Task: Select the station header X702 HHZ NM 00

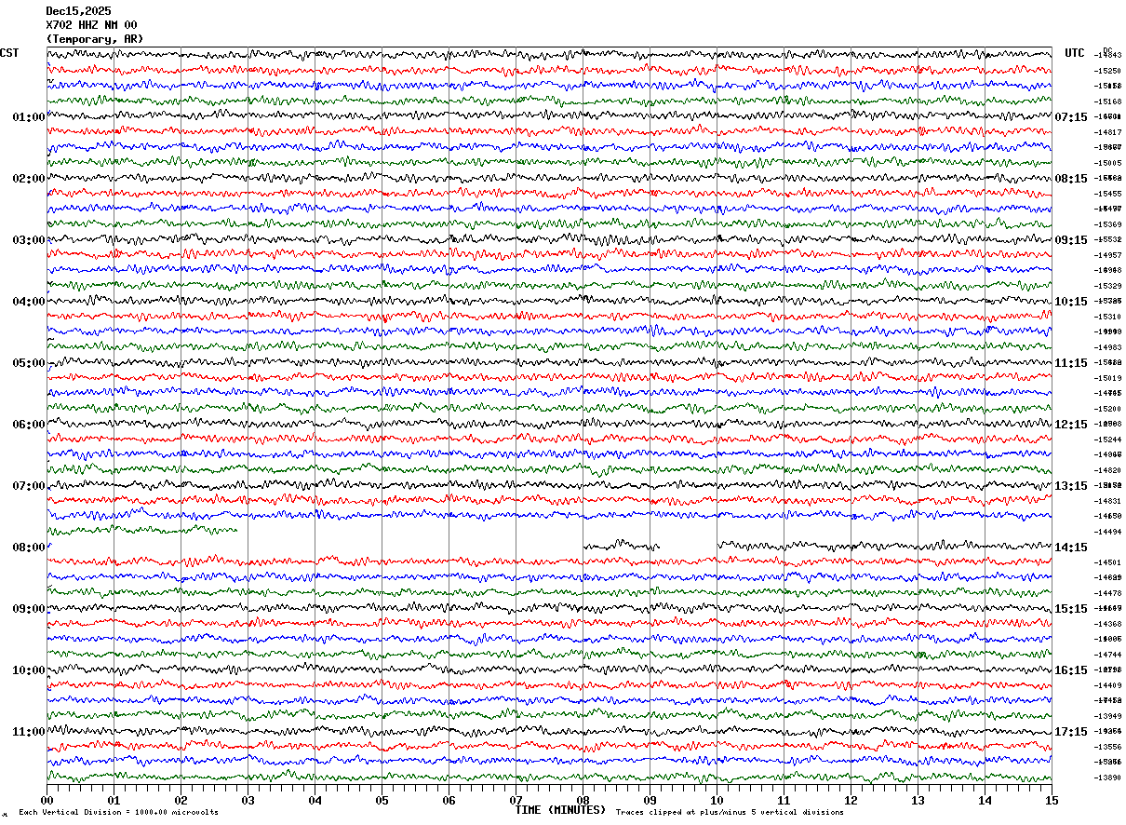Action: click(91, 25)
